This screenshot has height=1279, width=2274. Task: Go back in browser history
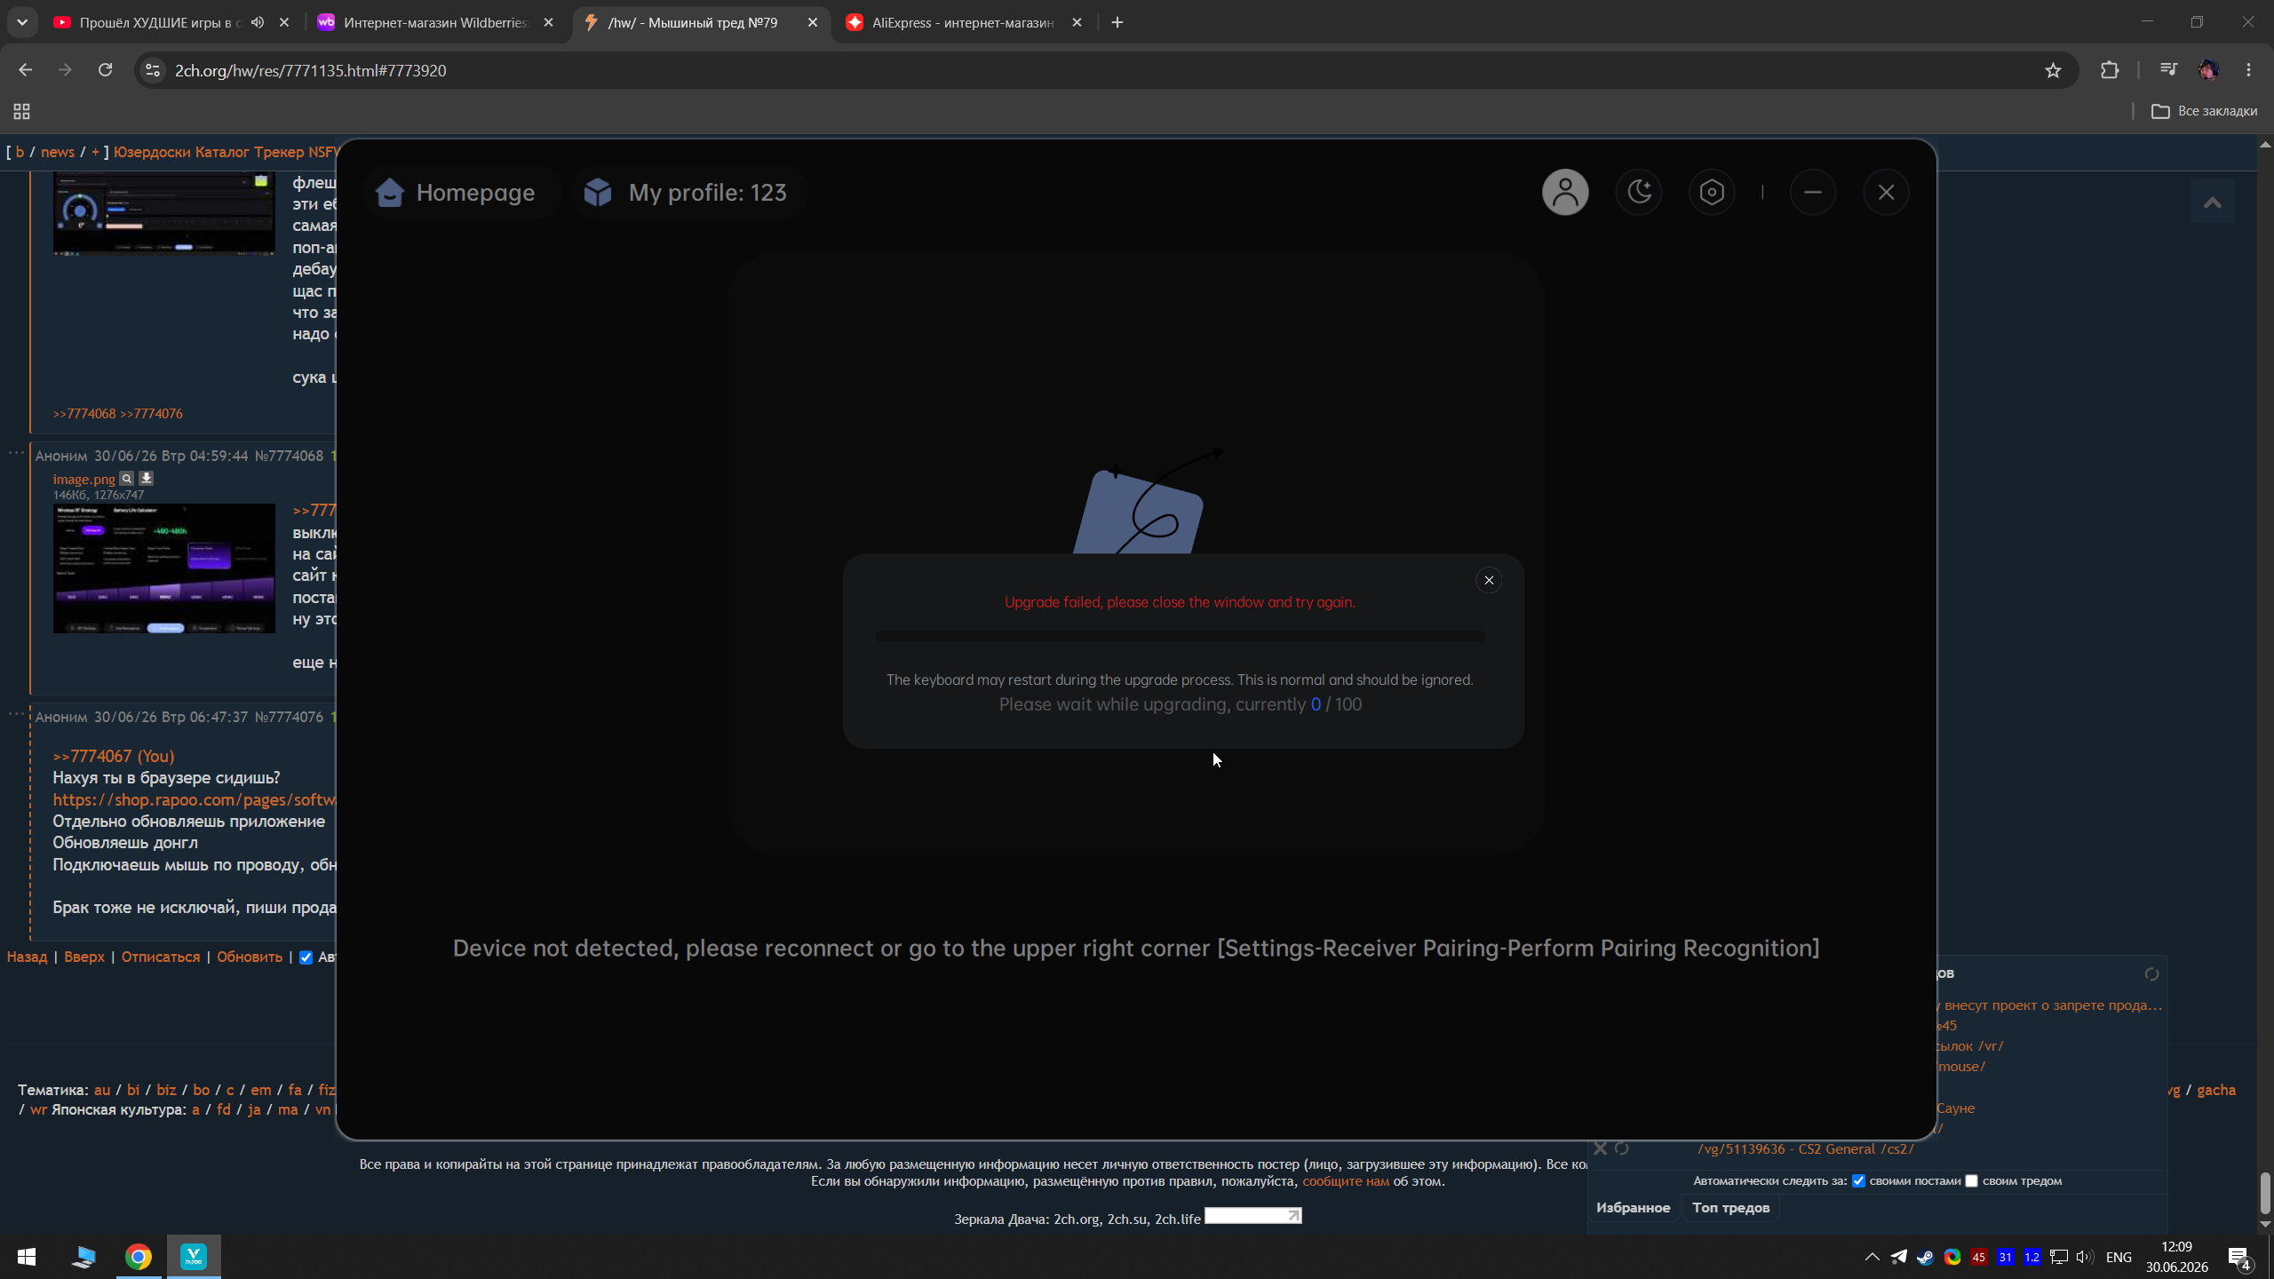point(25,70)
